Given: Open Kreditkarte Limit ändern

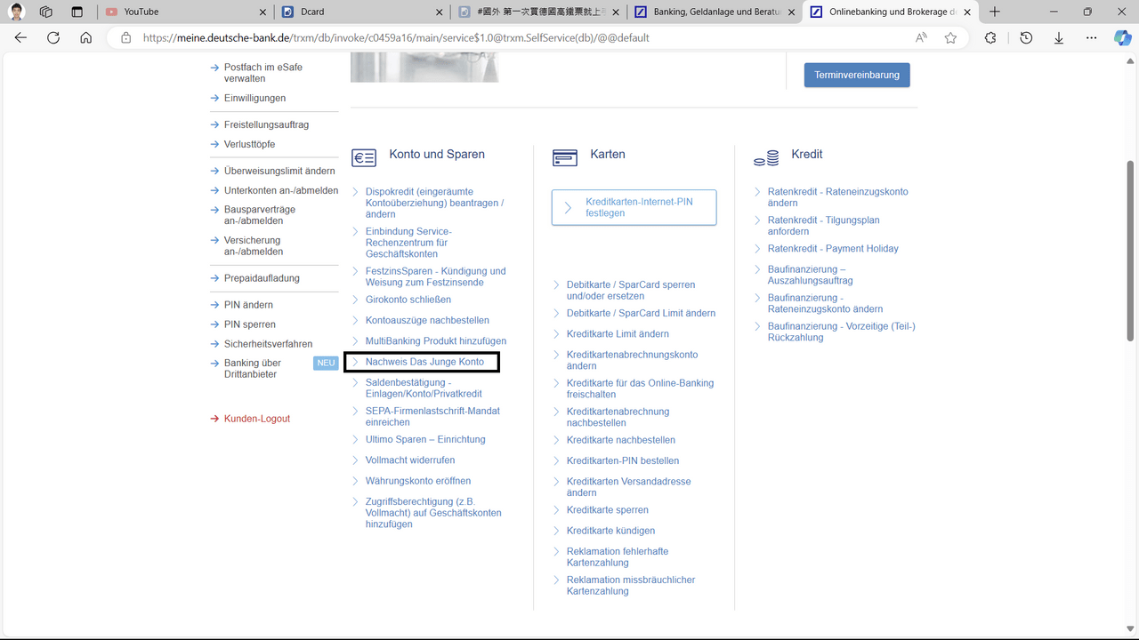Looking at the screenshot, I should (x=618, y=334).
